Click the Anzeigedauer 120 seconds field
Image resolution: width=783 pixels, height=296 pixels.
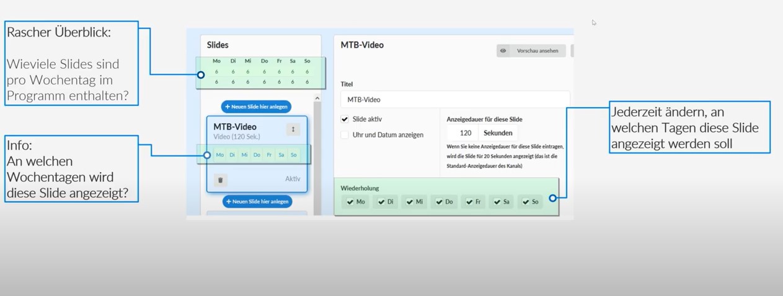[x=465, y=133]
